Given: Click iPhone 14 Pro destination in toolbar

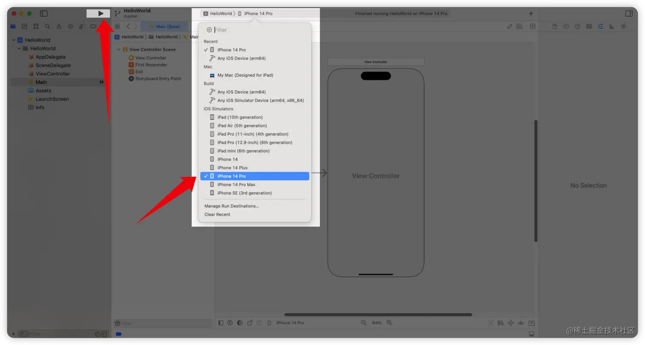Looking at the screenshot, I should pyautogui.click(x=255, y=14).
